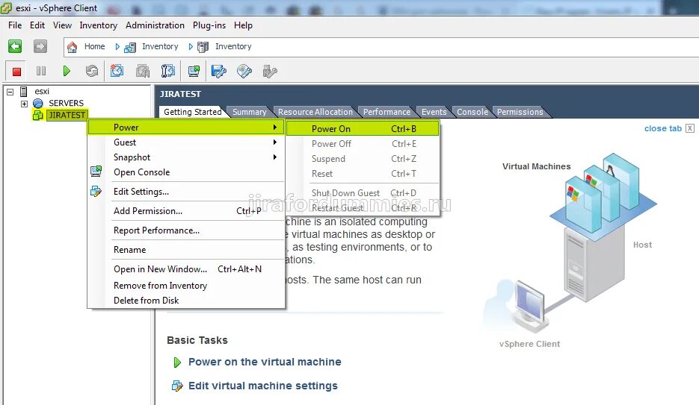
Task: Click the Reset virtual machine toolbar icon
Action: pos(92,71)
